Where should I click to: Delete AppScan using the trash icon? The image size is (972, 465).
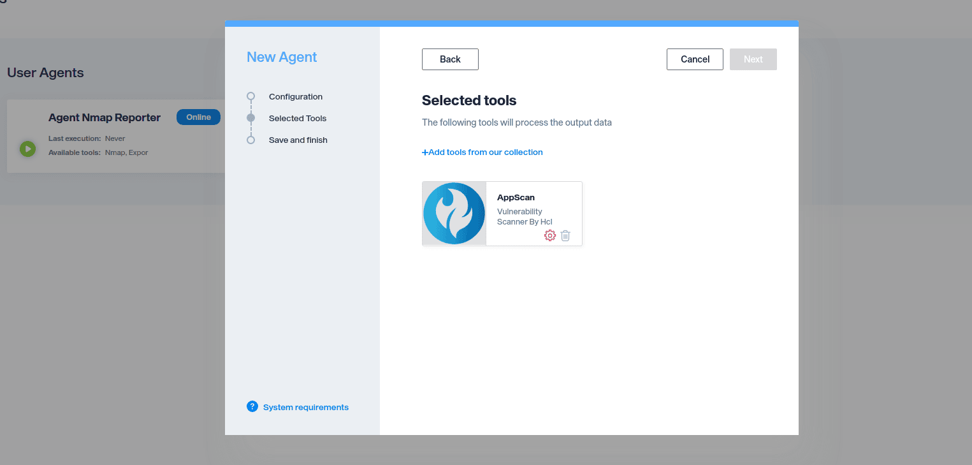[x=565, y=235]
